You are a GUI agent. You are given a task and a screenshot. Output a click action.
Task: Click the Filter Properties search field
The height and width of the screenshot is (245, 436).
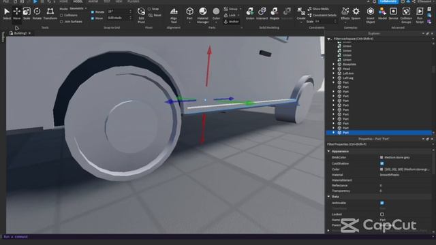click(x=379, y=144)
